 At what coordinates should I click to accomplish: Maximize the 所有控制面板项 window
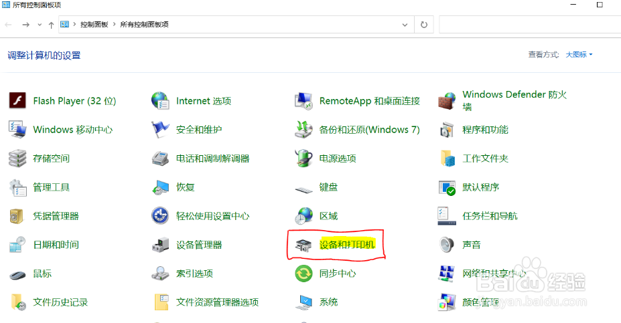click(600, 5)
